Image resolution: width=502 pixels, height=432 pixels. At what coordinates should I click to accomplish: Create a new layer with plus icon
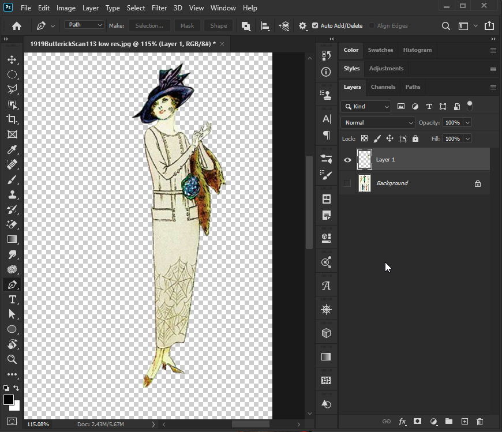click(464, 422)
